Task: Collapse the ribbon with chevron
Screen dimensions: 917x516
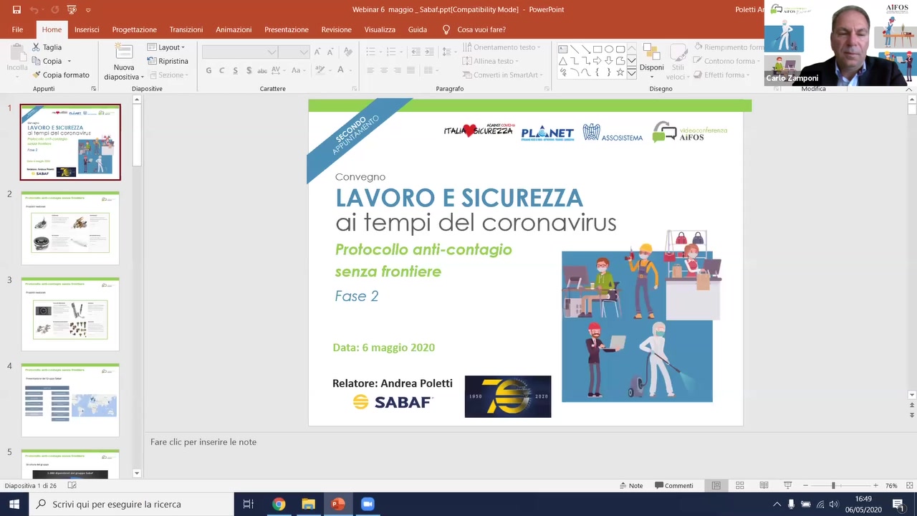Action: coord(909,89)
